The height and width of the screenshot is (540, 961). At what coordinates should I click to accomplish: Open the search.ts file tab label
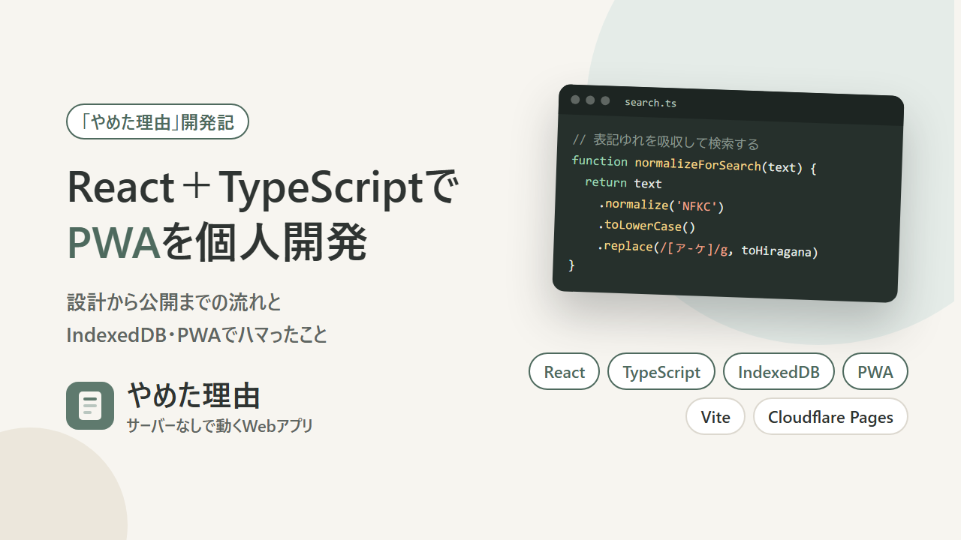point(650,103)
